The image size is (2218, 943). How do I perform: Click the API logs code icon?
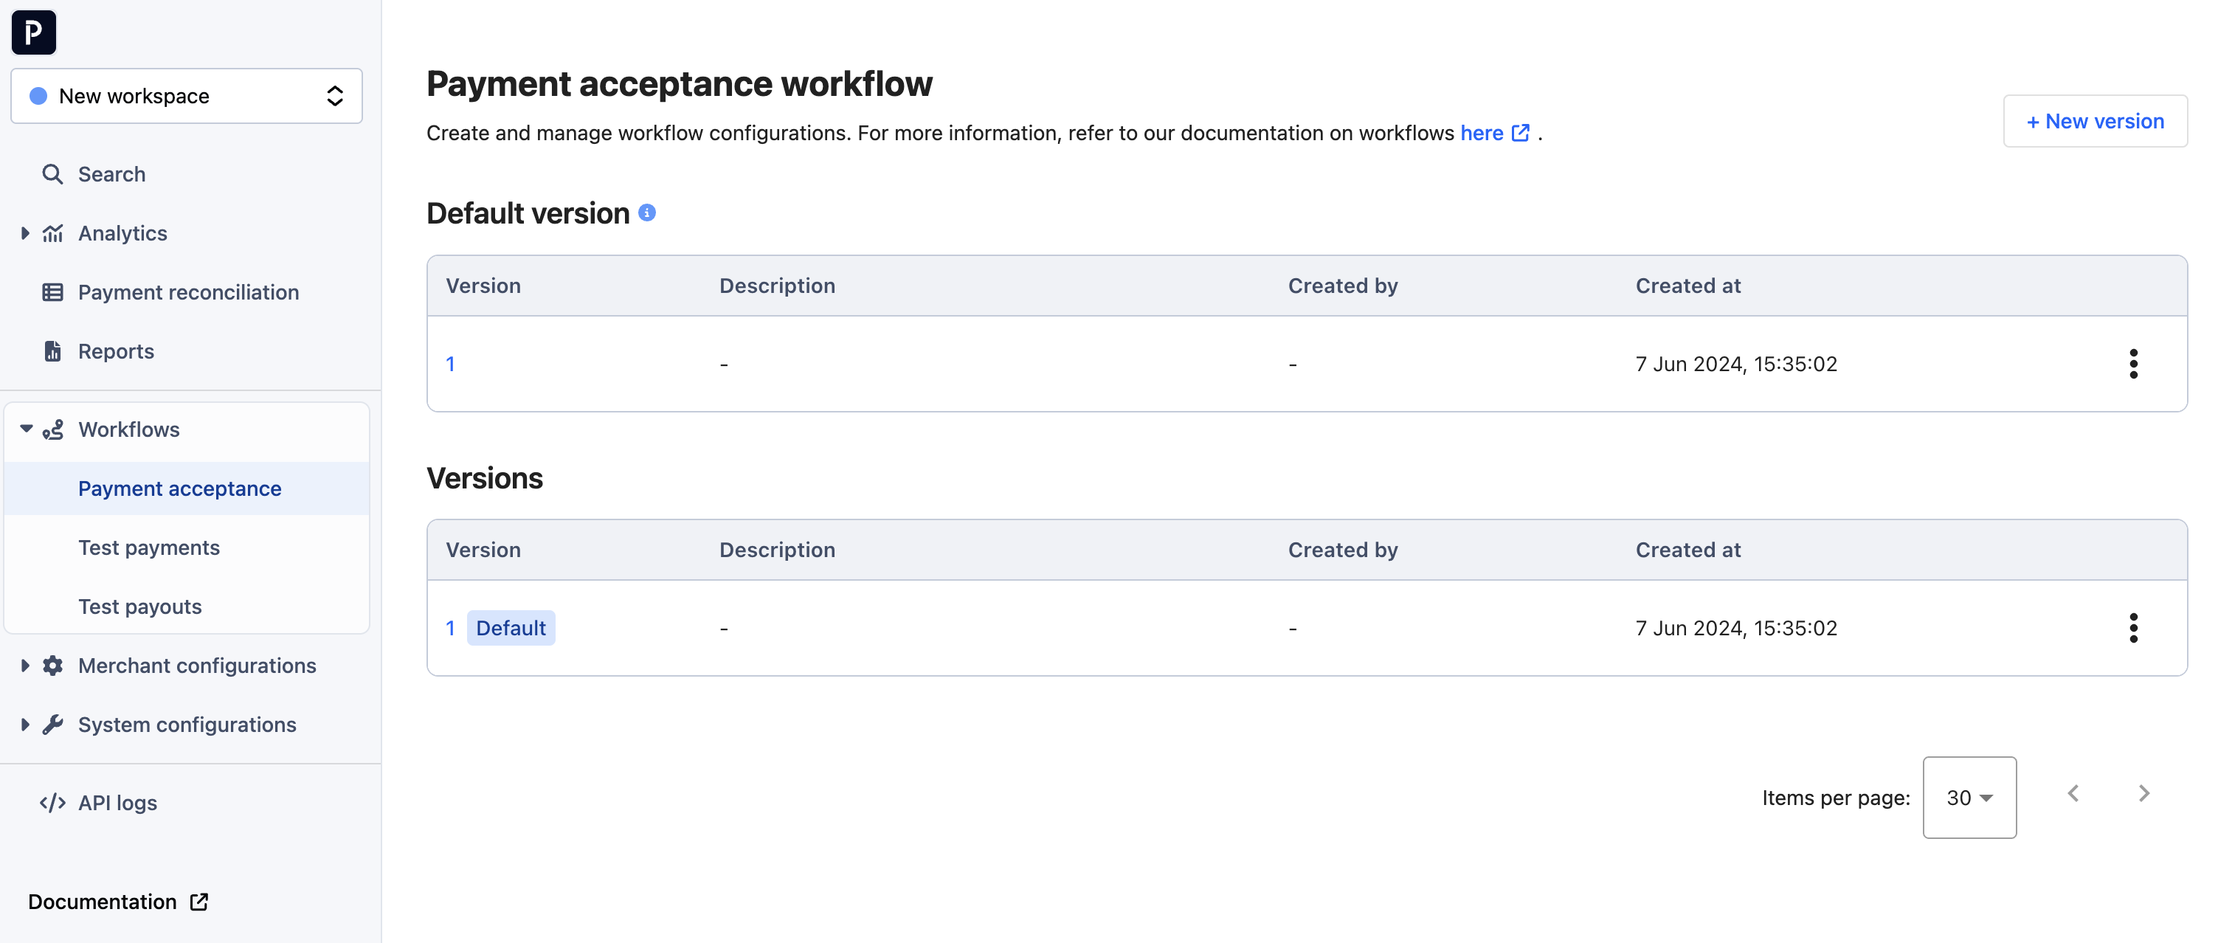pyautogui.click(x=52, y=803)
